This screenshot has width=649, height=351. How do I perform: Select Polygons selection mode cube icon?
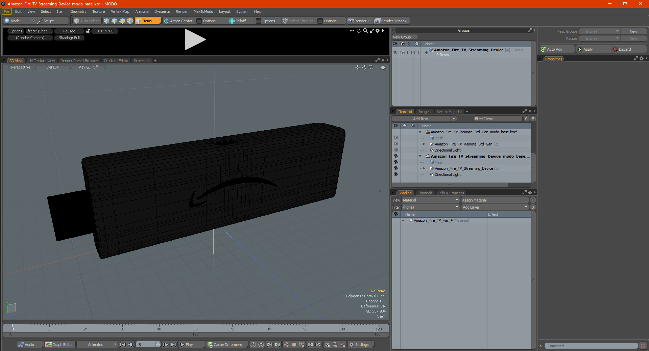tap(122, 21)
